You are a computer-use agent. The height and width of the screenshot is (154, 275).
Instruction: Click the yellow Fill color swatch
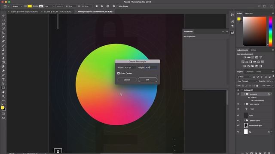(x=30, y=6)
